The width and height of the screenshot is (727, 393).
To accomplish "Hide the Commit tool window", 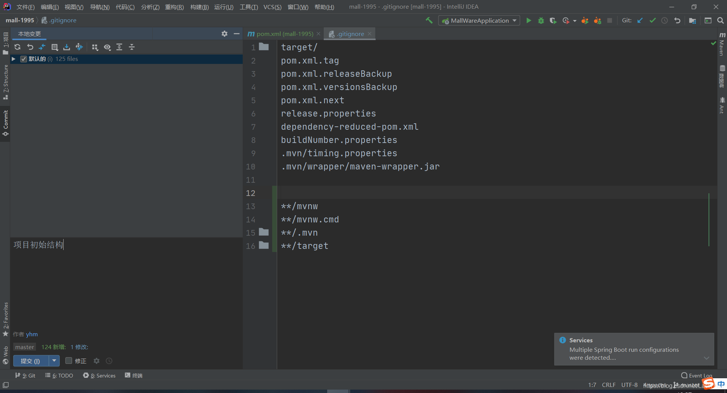I will [x=237, y=34].
